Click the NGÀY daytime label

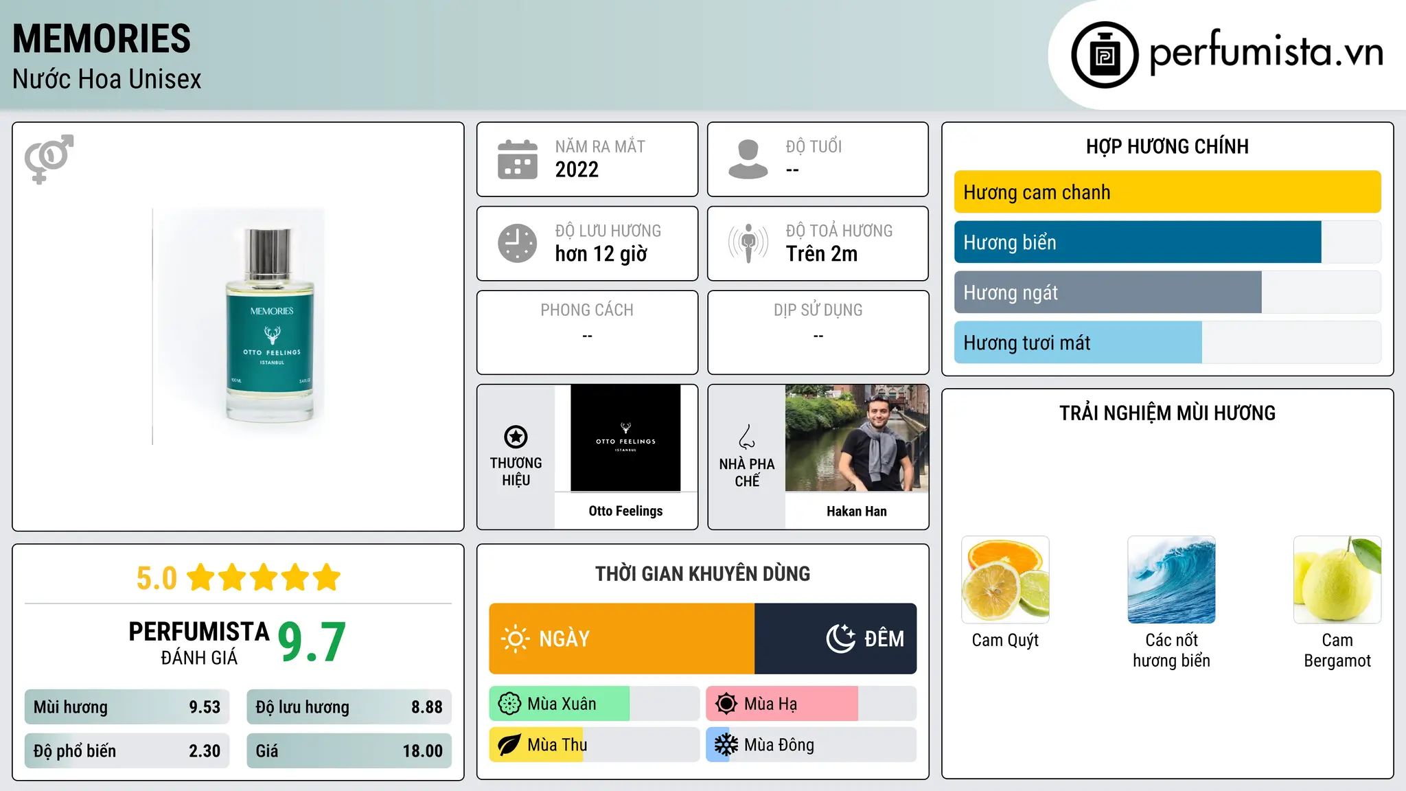564,639
